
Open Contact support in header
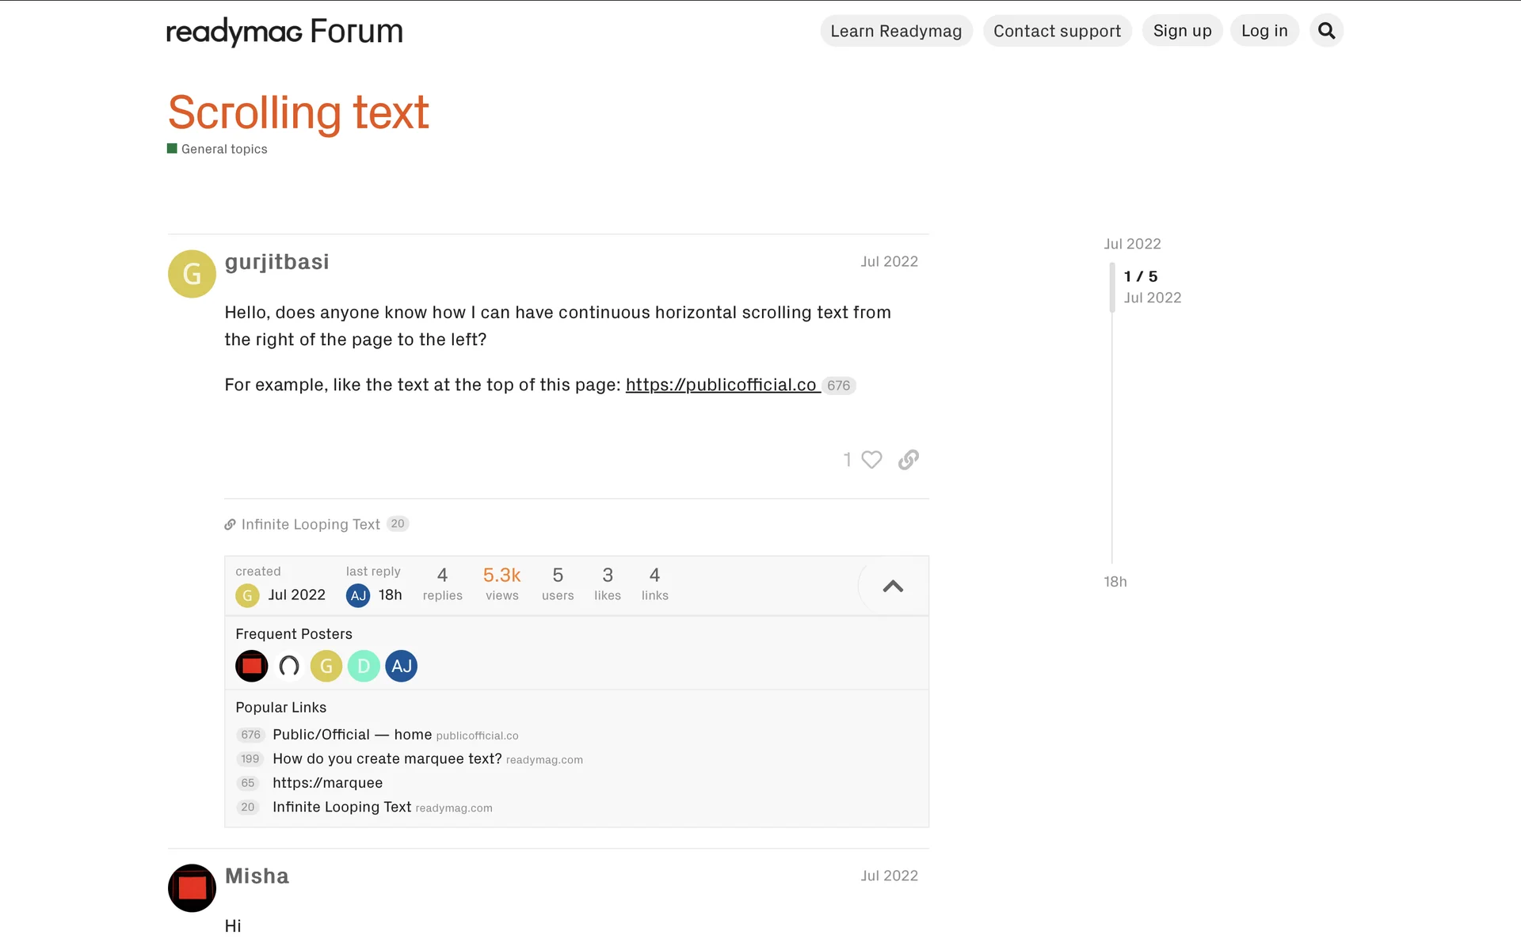(x=1057, y=31)
